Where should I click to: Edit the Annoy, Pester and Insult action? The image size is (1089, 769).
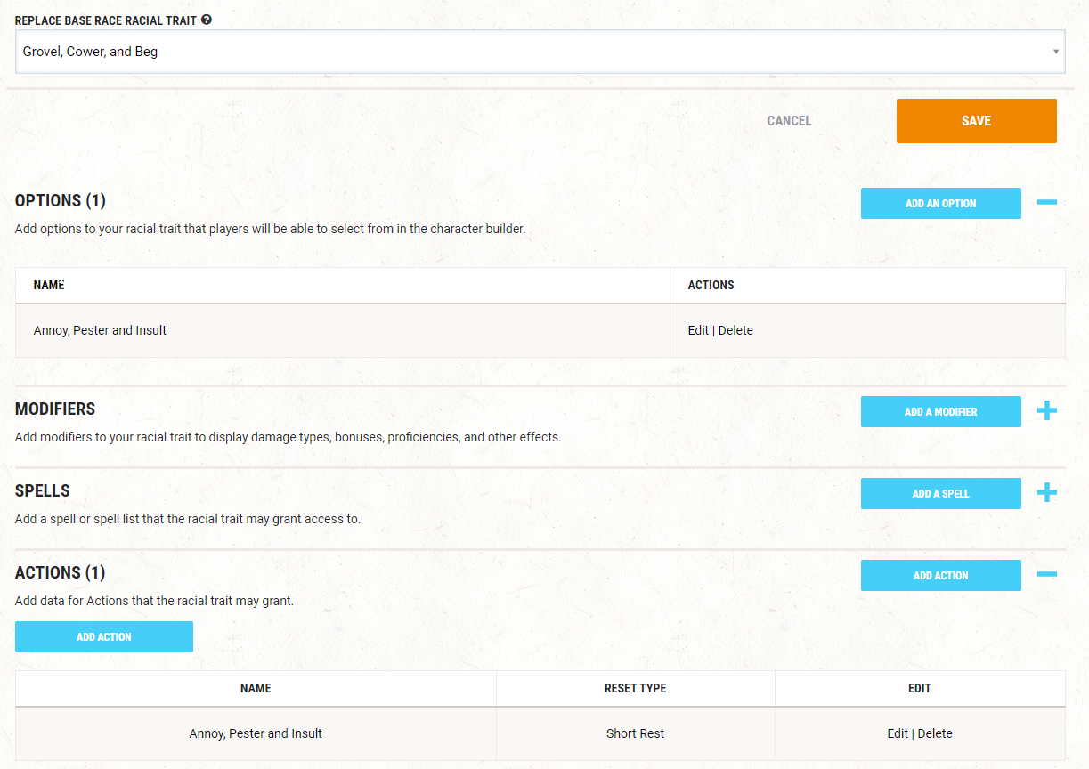point(898,733)
